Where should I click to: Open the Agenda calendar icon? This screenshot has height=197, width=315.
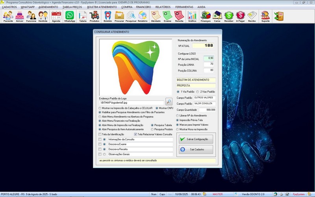[56, 16]
